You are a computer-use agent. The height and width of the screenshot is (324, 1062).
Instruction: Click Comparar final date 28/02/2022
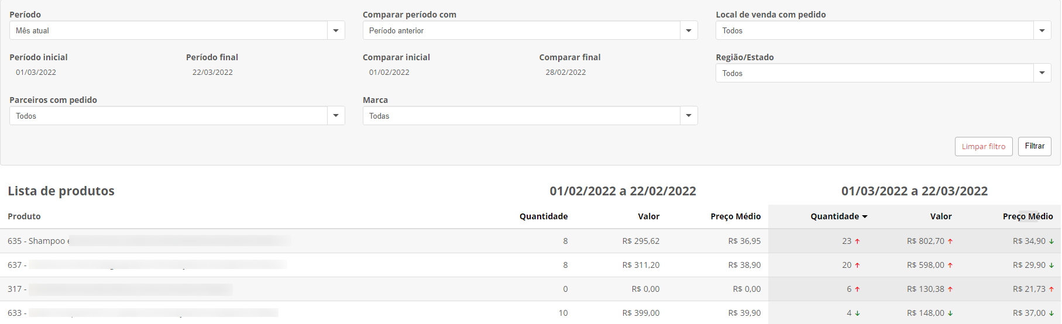pyautogui.click(x=565, y=73)
